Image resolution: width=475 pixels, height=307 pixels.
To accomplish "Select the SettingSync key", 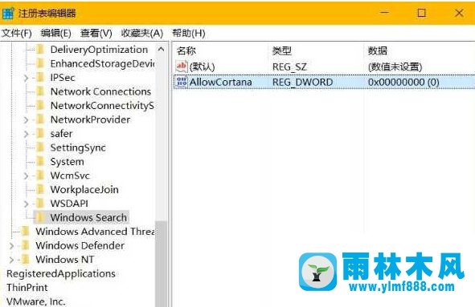I will point(78,147).
